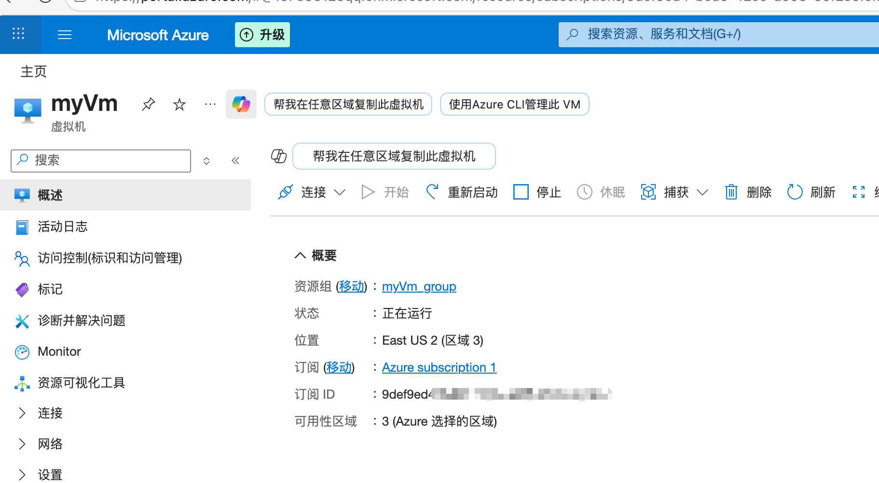Open the Azure apps grid launcher
The height and width of the screenshot is (483, 879).
pos(18,34)
